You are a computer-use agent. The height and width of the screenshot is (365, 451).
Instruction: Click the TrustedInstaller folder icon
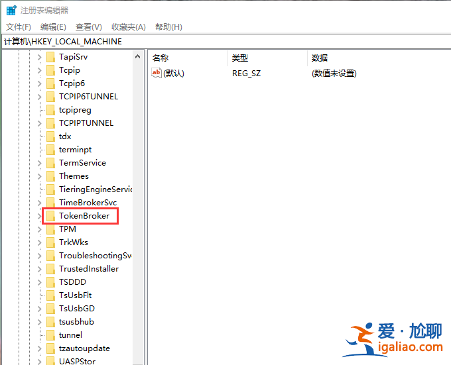pos(50,269)
